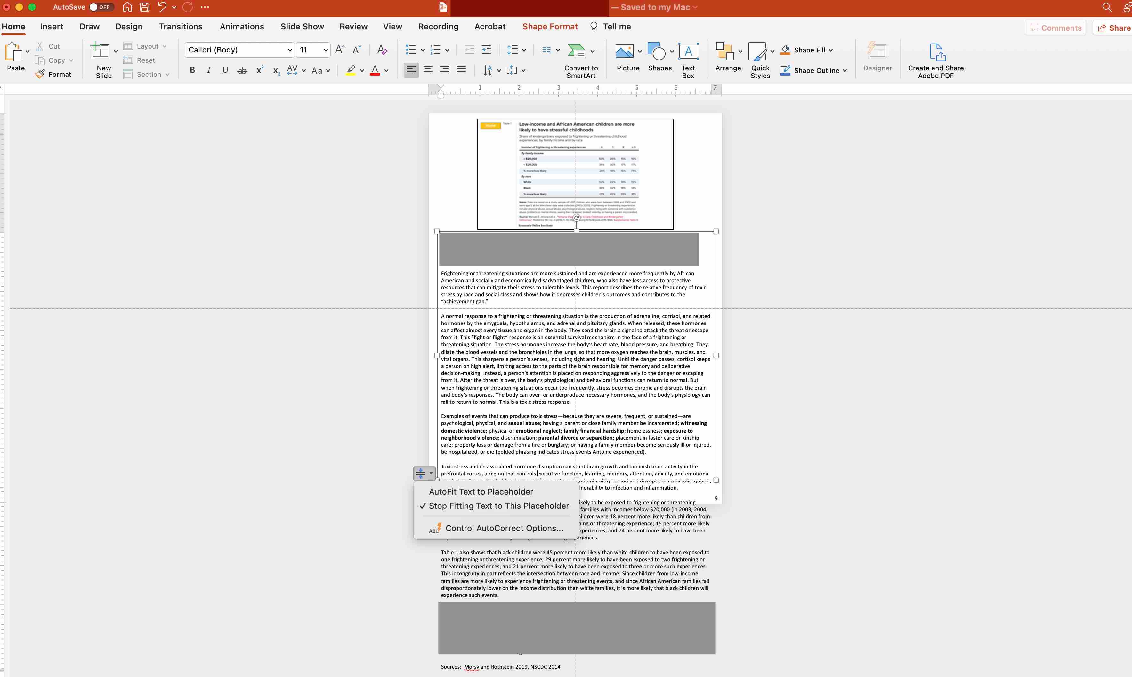The image size is (1132, 677).
Task: Open the AutoFit options dropdown button
Action: point(424,474)
